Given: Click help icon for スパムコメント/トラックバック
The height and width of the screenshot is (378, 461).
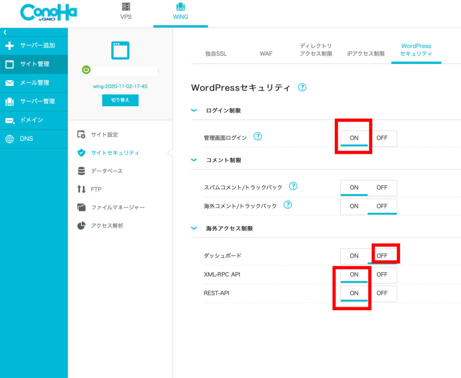Looking at the screenshot, I should (293, 186).
